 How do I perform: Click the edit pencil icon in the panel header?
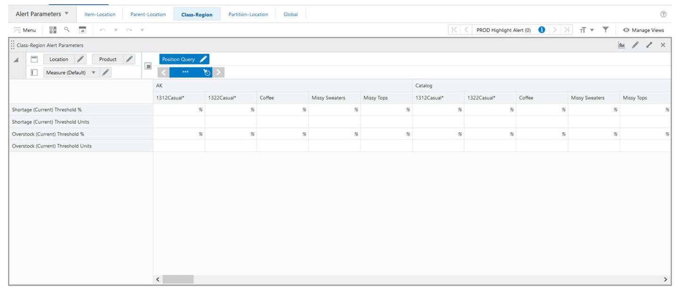635,45
